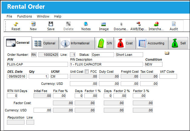Switch to the General tab
This screenshot has height=131, width=190.
tap(18, 43)
